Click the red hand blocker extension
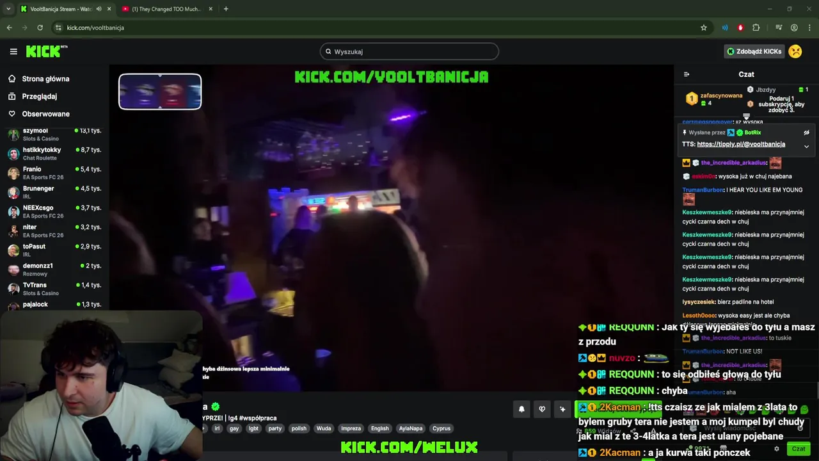Image resolution: width=819 pixels, height=461 pixels. coord(740,28)
